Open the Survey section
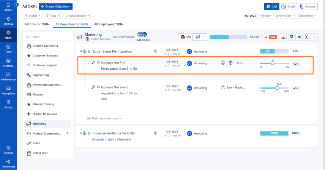325x170 pixels. (8, 104)
